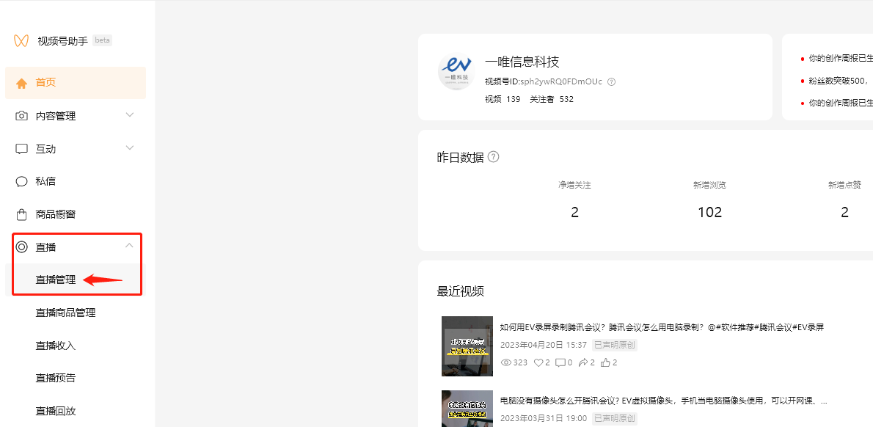Click the 商品橱窗 bag icon
873x427 pixels.
click(22, 213)
